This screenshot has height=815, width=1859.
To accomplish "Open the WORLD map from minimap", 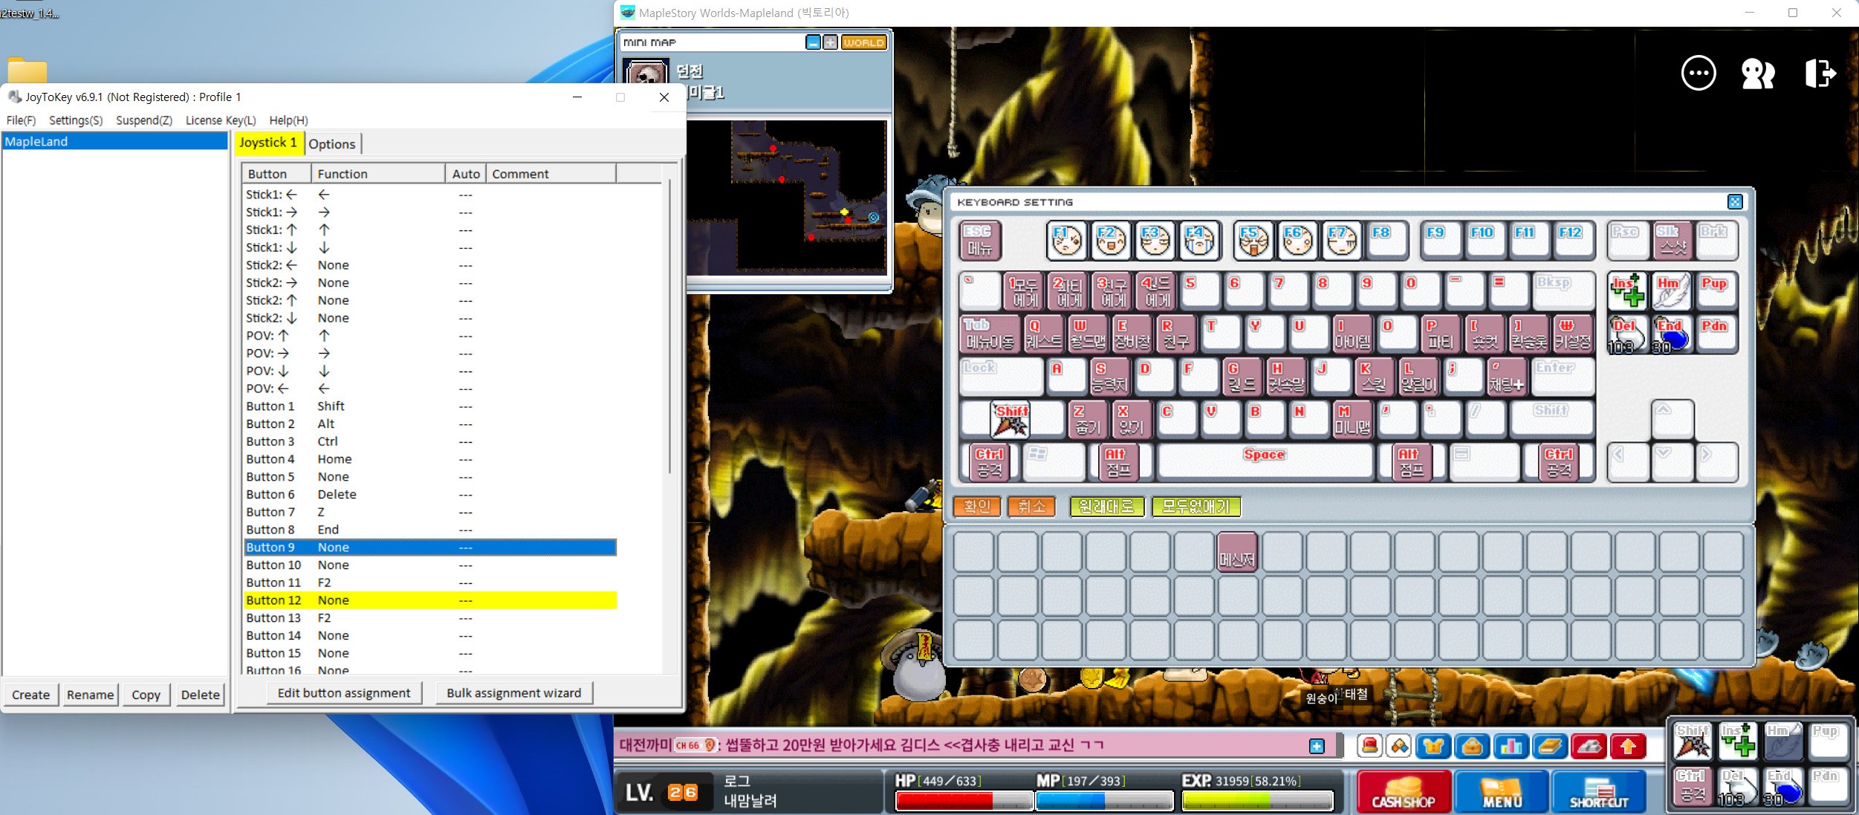I will 863,42.
